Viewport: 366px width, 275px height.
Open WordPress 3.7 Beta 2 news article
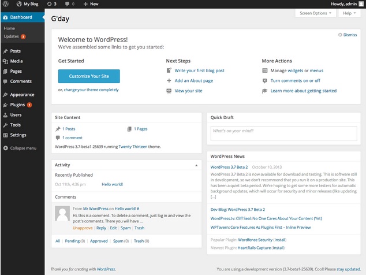(229, 167)
